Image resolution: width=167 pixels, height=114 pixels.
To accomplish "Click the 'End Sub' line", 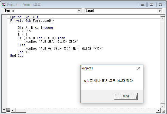I will [x=17, y=56].
